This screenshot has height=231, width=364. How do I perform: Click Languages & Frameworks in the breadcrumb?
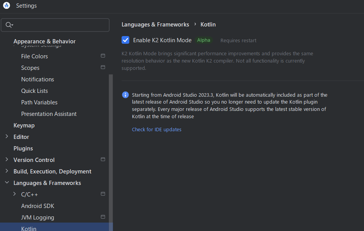[155, 25]
